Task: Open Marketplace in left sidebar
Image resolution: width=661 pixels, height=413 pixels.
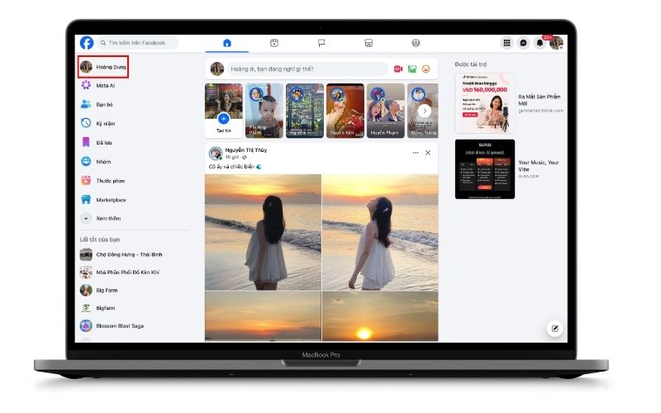Action: [103, 200]
